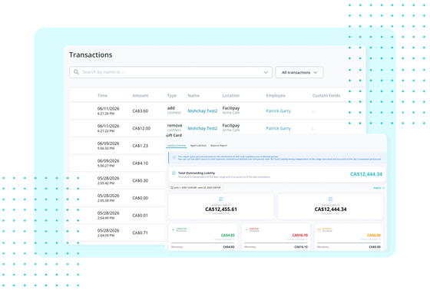Screen dimensions: 430x290
Task: Select the CA$0.01 amount cell
Action: coord(140,216)
